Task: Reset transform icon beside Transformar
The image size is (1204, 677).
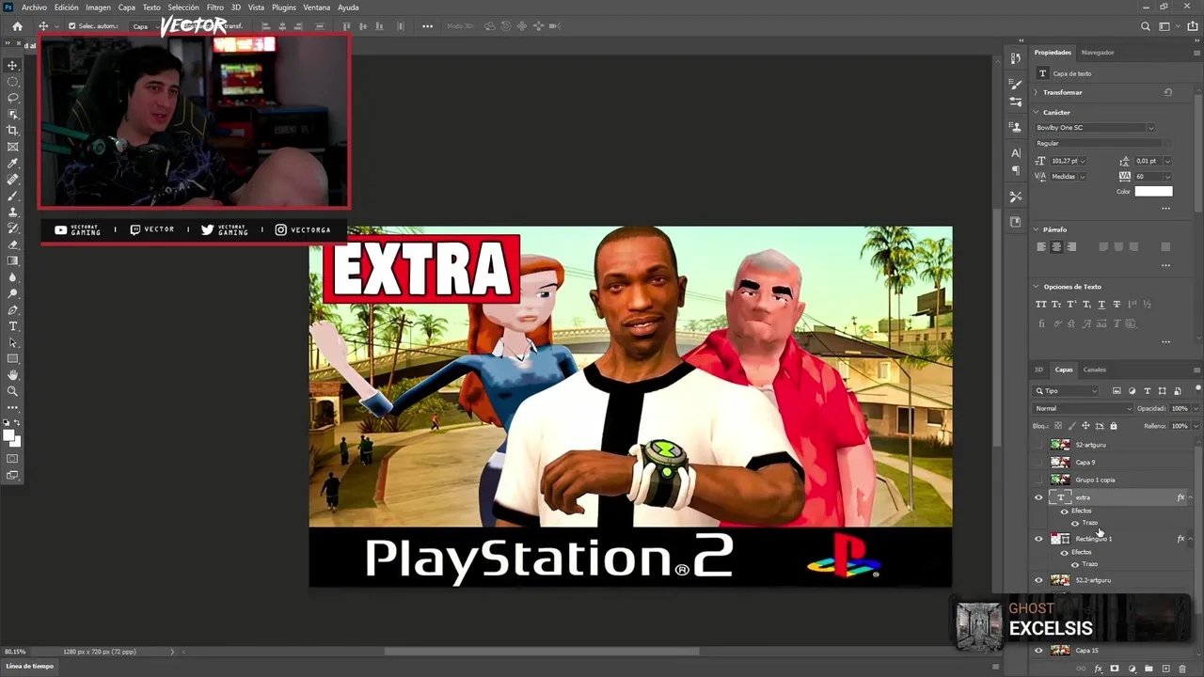Action: pyautogui.click(x=1167, y=92)
